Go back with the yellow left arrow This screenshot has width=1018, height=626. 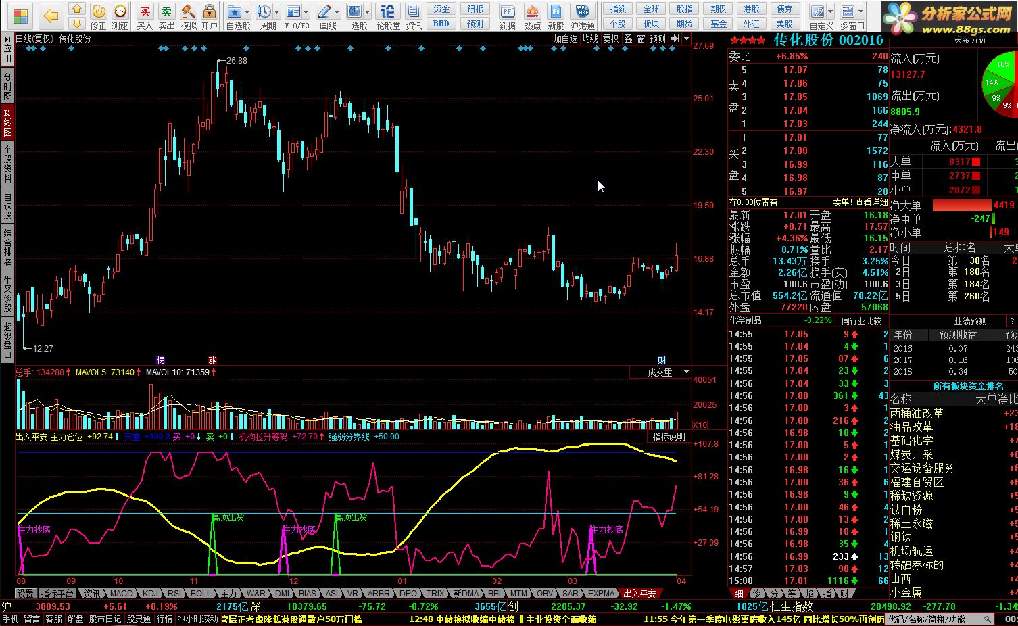51,15
